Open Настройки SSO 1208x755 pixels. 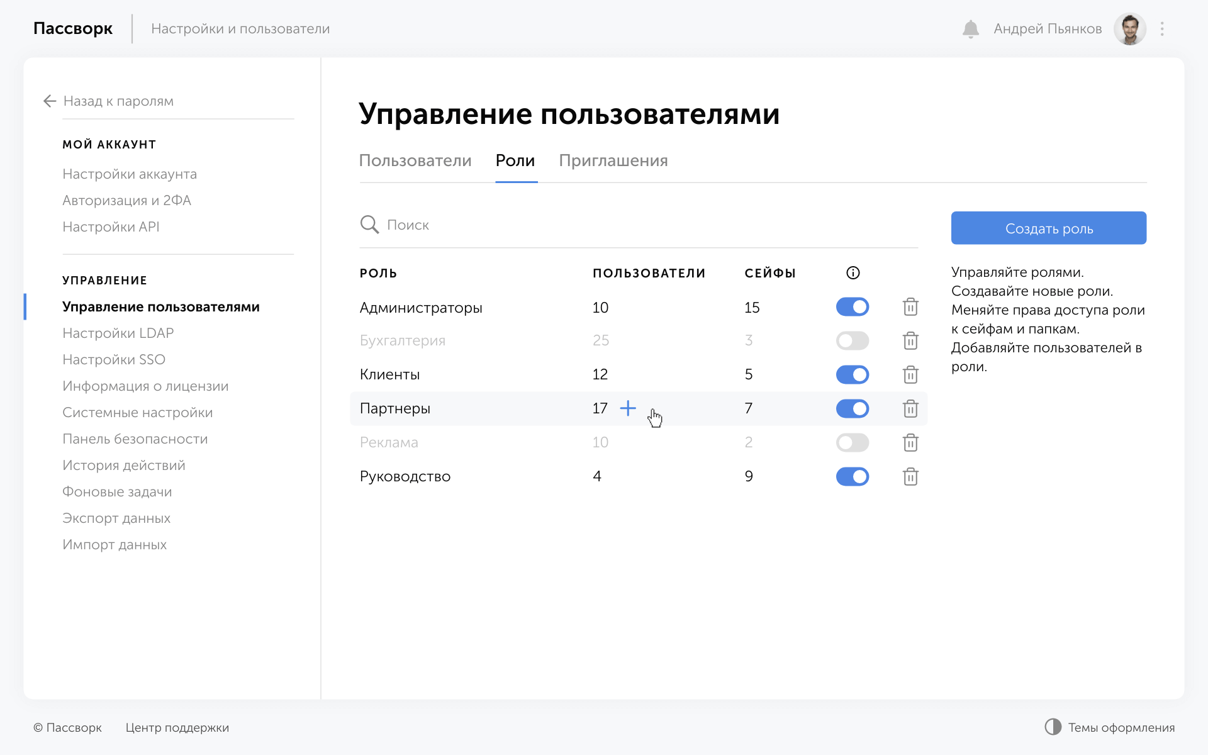(114, 360)
